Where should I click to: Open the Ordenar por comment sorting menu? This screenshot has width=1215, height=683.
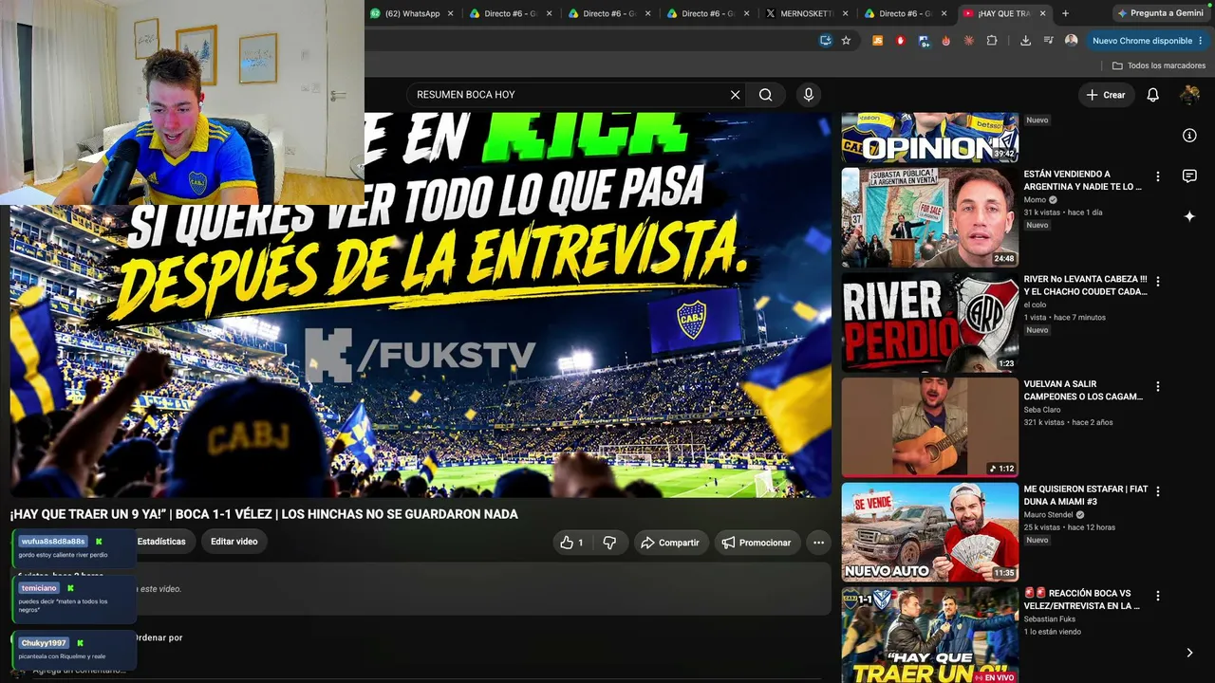coord(159,637)
